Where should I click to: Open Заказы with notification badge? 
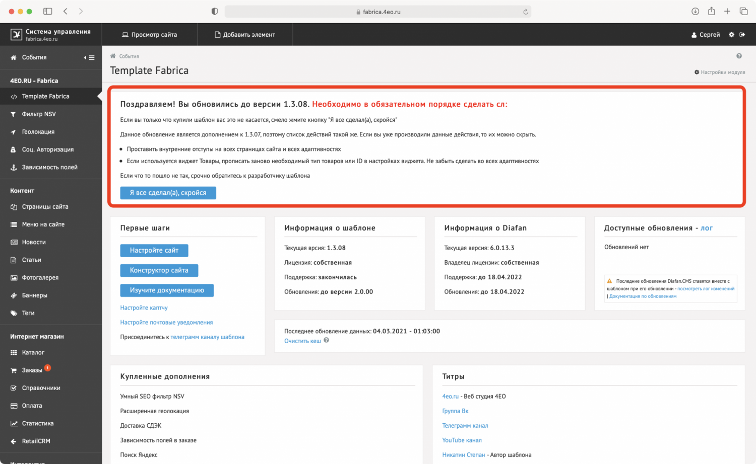coord(32,370)
